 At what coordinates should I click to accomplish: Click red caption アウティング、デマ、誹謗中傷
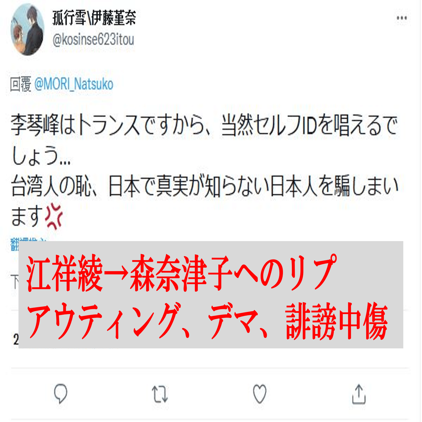coord(207,321)
